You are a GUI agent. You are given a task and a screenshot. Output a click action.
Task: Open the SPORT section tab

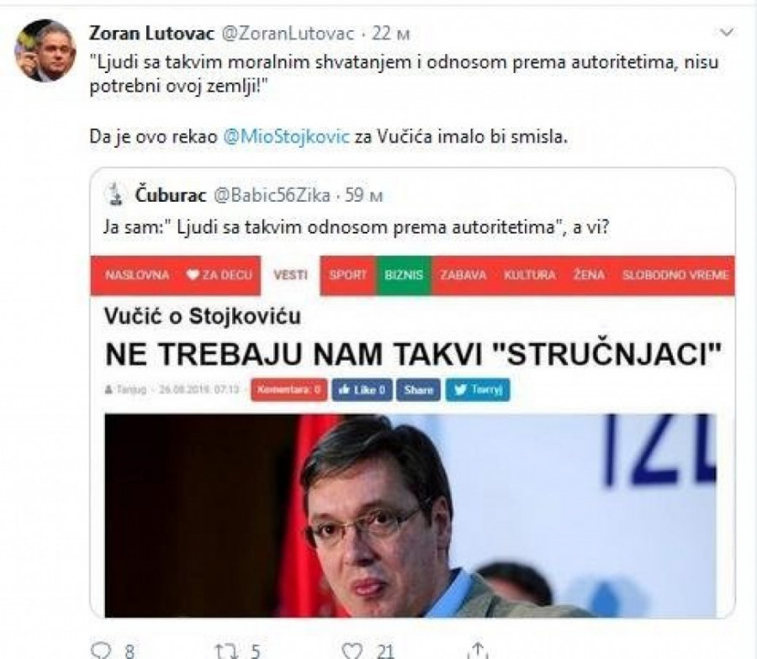click(x=347, y=275)
